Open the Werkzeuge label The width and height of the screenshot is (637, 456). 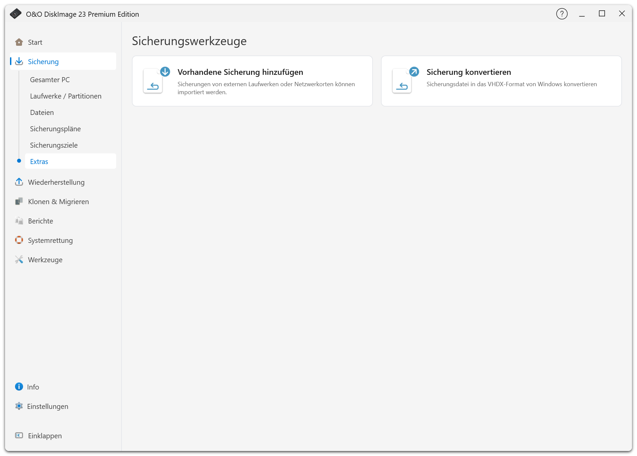[x=45, y=260]
